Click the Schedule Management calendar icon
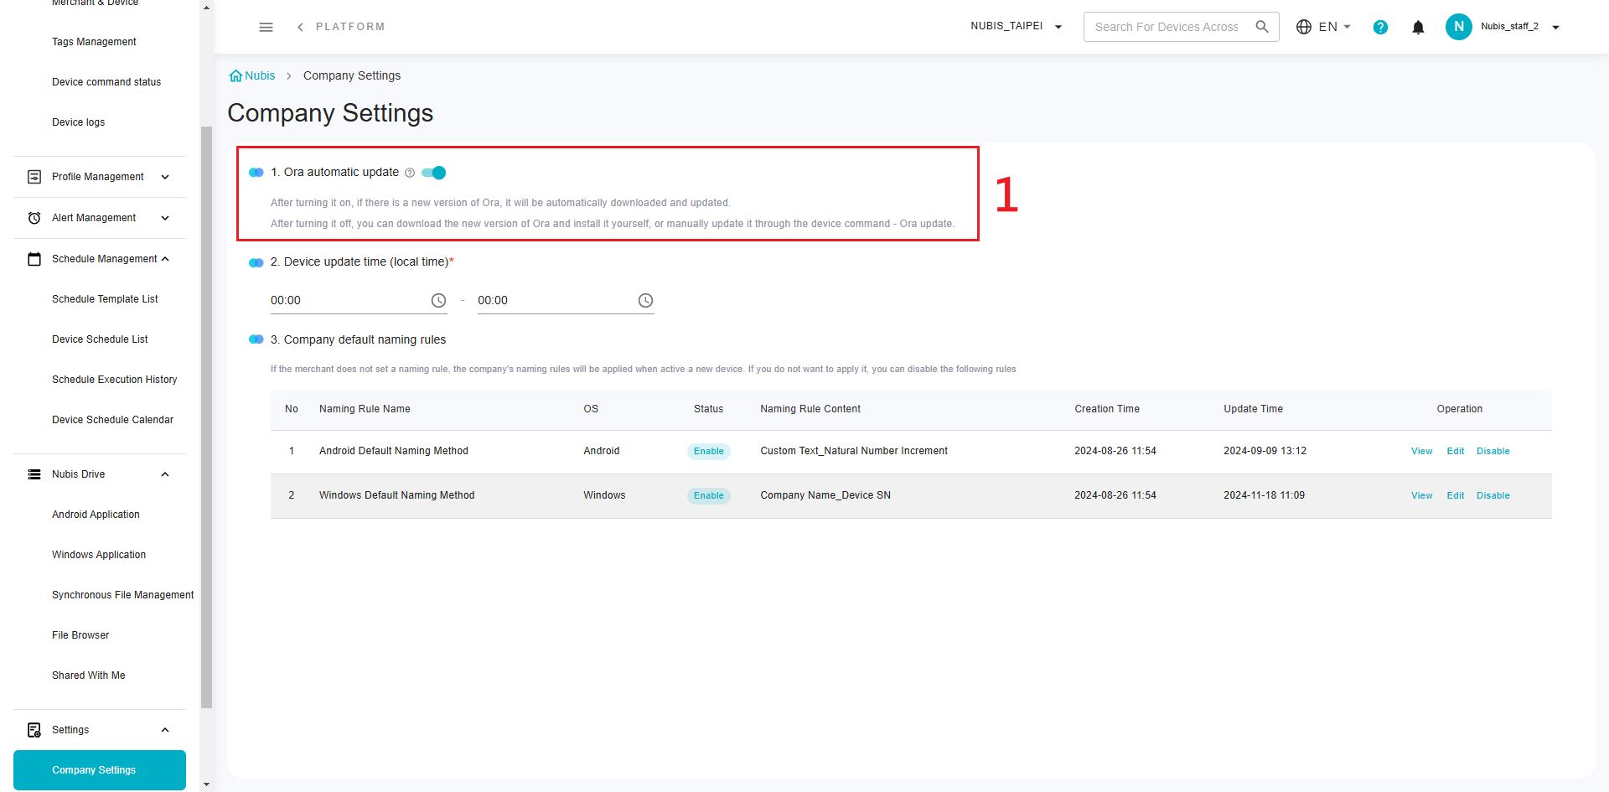Screen dimensions: 1609x792 (x=34, y=259)
